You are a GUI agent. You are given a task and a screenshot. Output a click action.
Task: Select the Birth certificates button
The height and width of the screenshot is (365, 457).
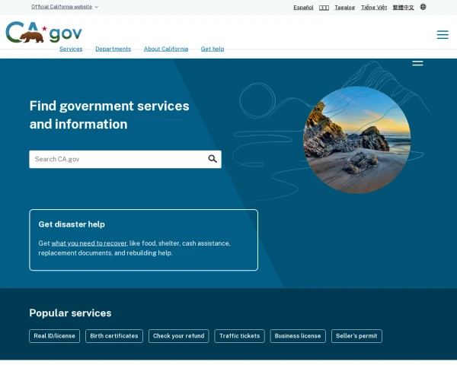tap(114, 336)
